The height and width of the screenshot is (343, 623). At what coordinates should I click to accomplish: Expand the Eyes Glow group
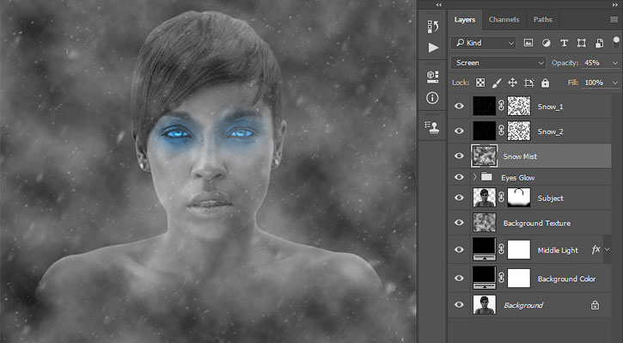475,177
